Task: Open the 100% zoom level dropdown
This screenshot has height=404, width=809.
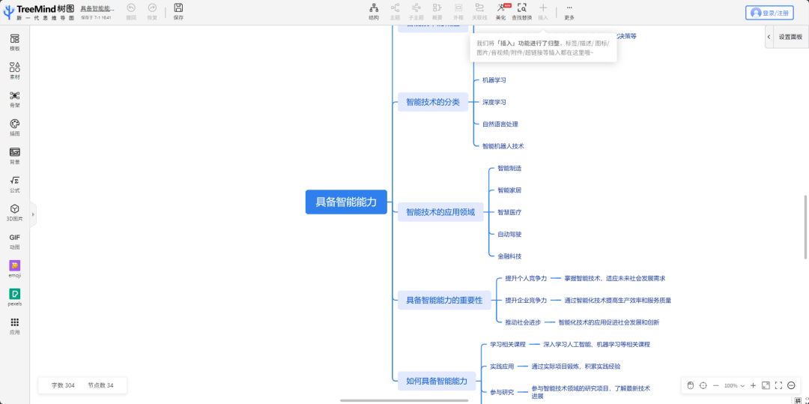Action: coord(734,385)
